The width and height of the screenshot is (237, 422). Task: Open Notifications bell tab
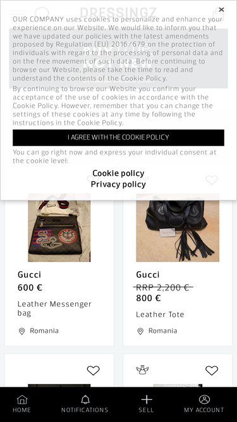[x=85, y=404]
